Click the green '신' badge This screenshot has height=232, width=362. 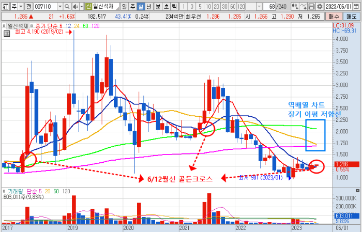[x=88, y=6]
